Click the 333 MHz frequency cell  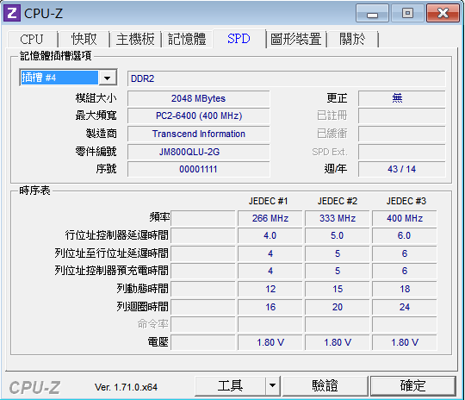tap(338, 219)
